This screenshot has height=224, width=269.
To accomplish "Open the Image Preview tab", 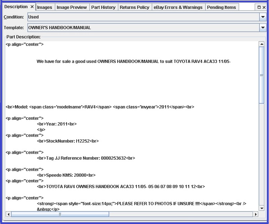I will [71, 7].
